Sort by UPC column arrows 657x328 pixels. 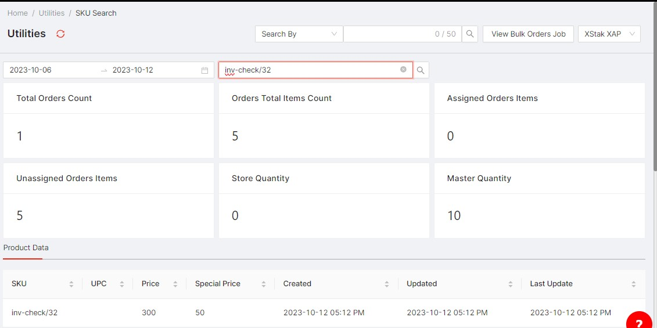click(121, 284)
